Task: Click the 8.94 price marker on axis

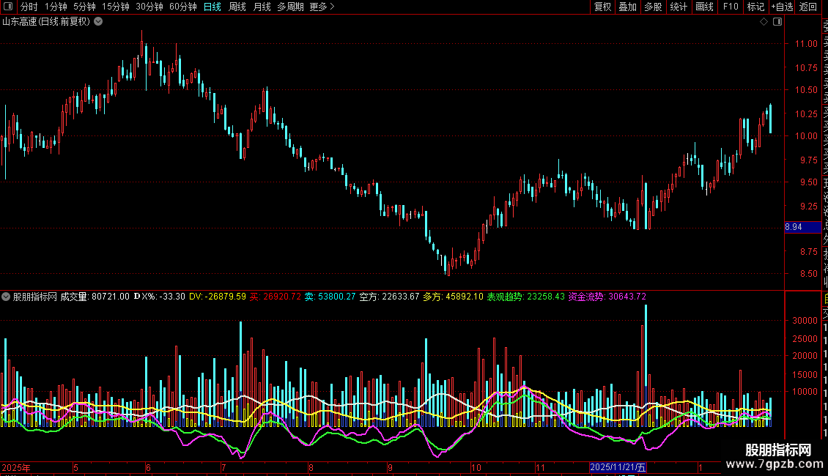Action: point(794,228)
